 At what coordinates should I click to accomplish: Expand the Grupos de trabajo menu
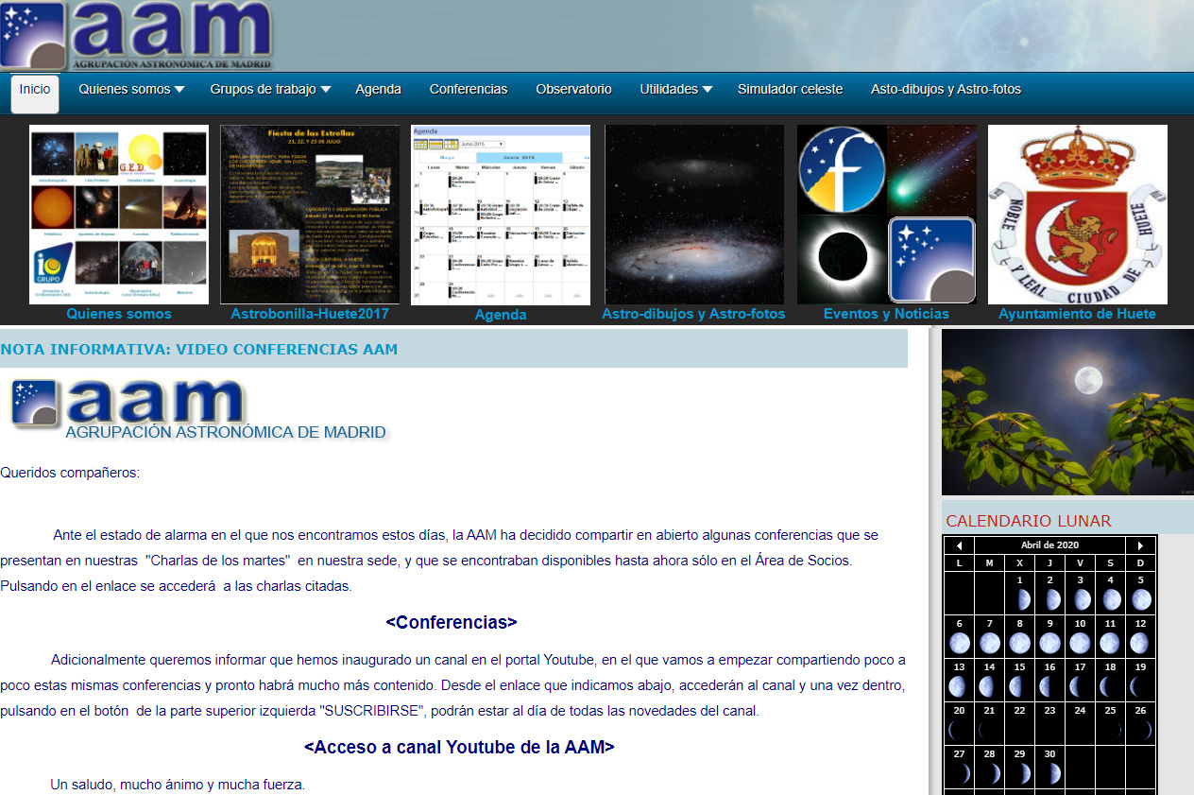[270, 90]
